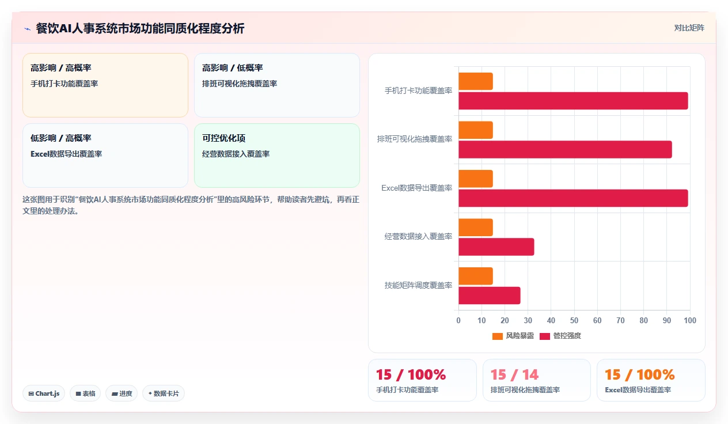Click the red bar for 手机打卡功能覆盖率
Image resolution: width=728 pixels, height=424 pixels.
[x=573, y=101]
